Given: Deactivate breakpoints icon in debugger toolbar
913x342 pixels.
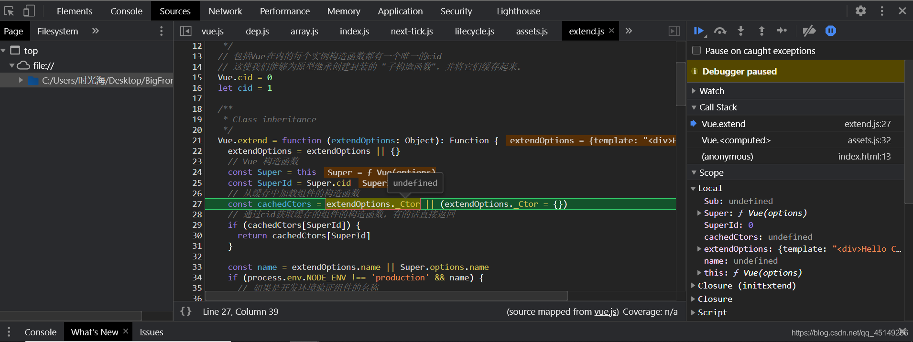Looking at the screenshot, I should point(809,31).
